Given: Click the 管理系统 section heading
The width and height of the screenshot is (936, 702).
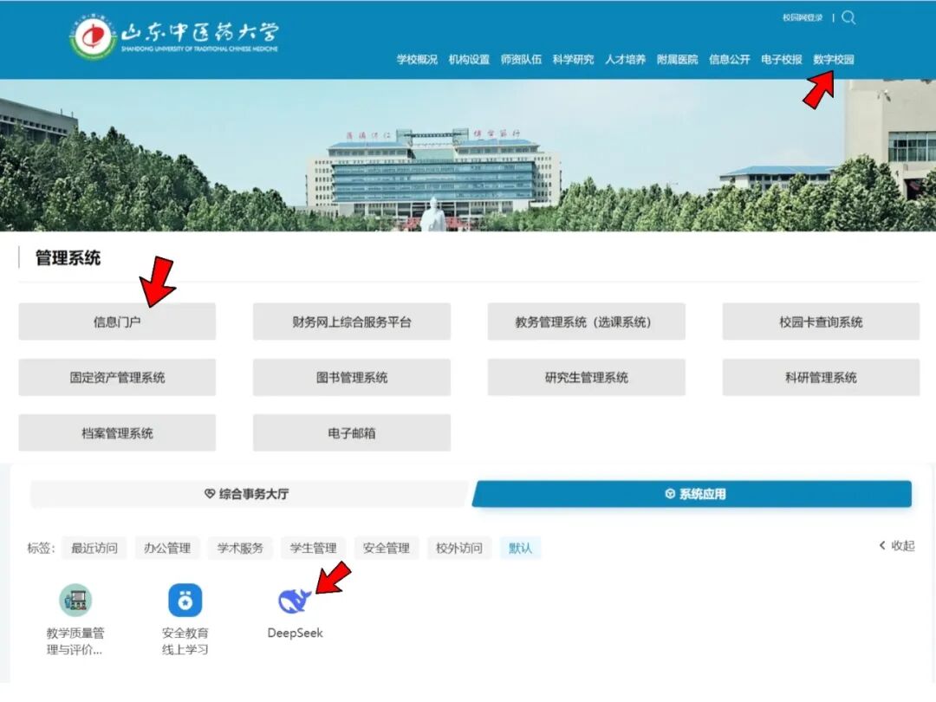Looking at the screenshot, I should [68, 258].
